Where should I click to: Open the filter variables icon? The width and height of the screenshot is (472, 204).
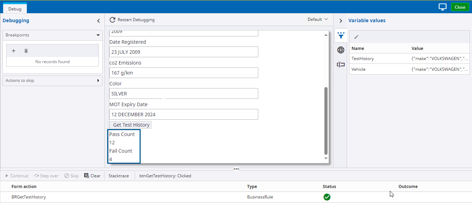(341, 35)
